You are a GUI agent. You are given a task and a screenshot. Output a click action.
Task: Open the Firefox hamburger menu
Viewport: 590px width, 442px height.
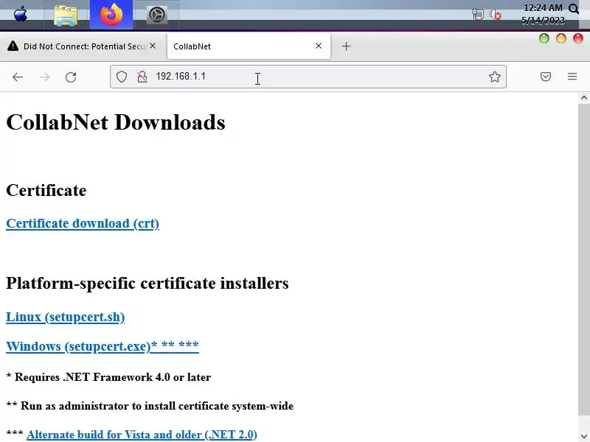pos(572,77)
